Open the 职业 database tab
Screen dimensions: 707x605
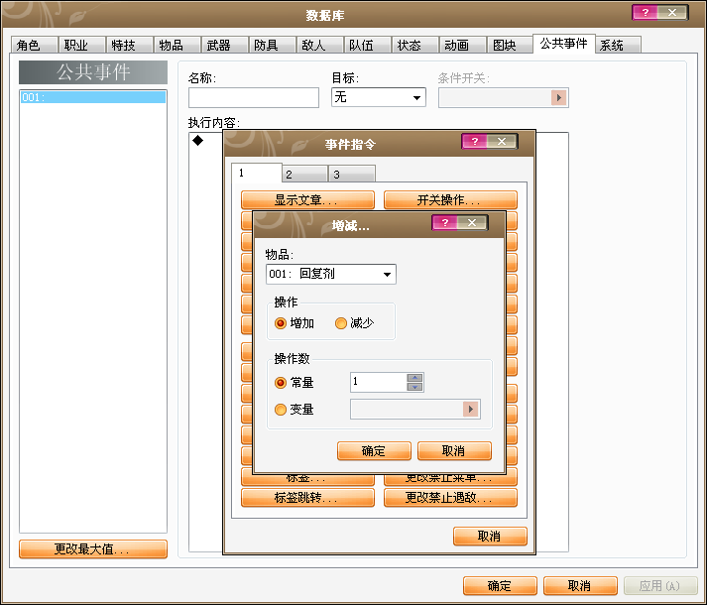82,45
